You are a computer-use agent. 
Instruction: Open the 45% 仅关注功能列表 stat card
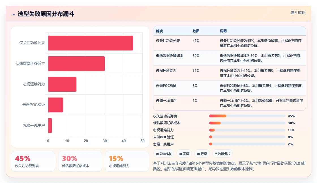point(33,161)
